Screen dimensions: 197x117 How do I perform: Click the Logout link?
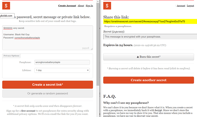click(190, 6)
